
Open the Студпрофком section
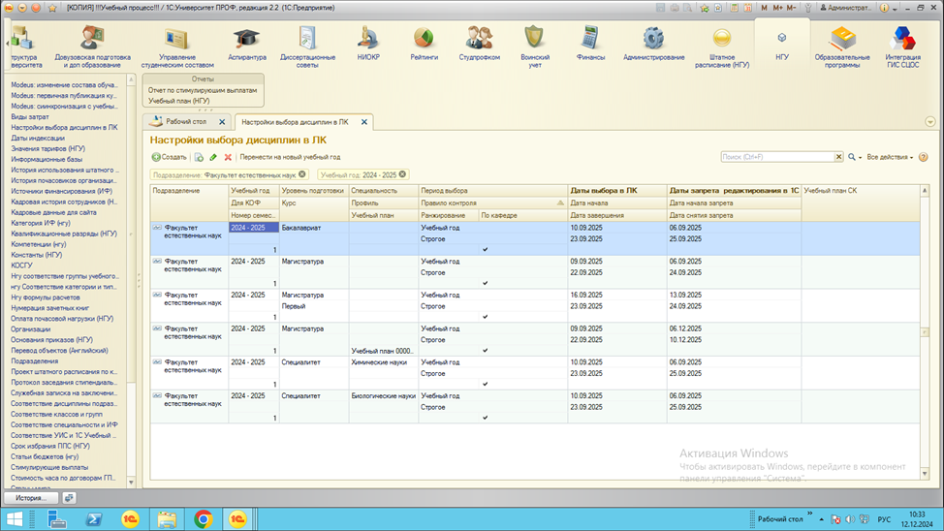pos(479,45)
